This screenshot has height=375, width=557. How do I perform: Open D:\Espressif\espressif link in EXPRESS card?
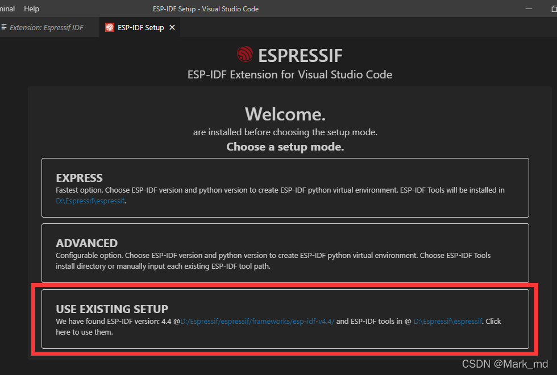[x=90, y=201]
